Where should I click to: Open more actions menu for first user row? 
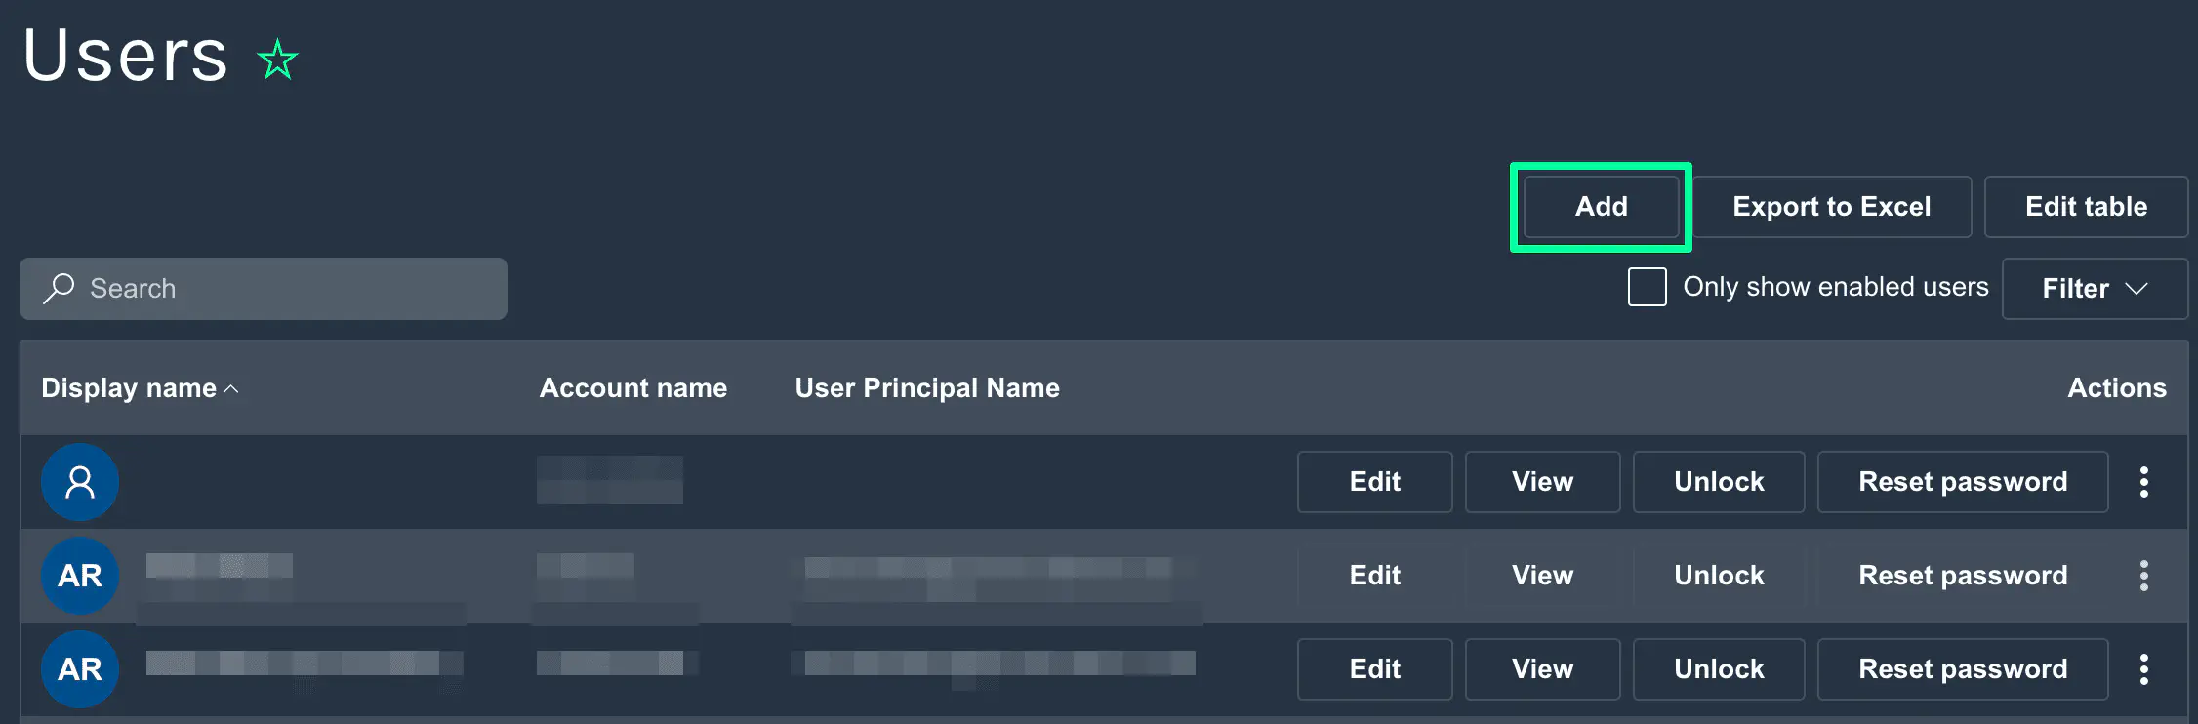coord(2143,482)
